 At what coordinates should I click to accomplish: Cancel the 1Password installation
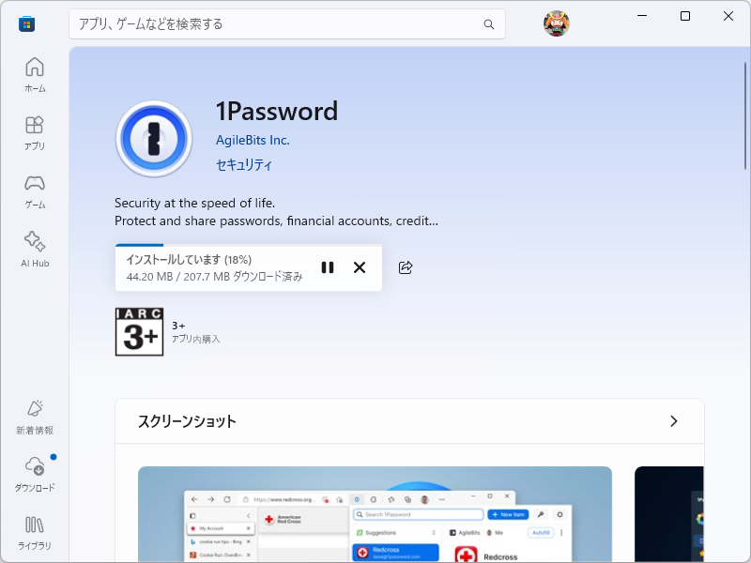pyautogui.click(x=360, y=267)
